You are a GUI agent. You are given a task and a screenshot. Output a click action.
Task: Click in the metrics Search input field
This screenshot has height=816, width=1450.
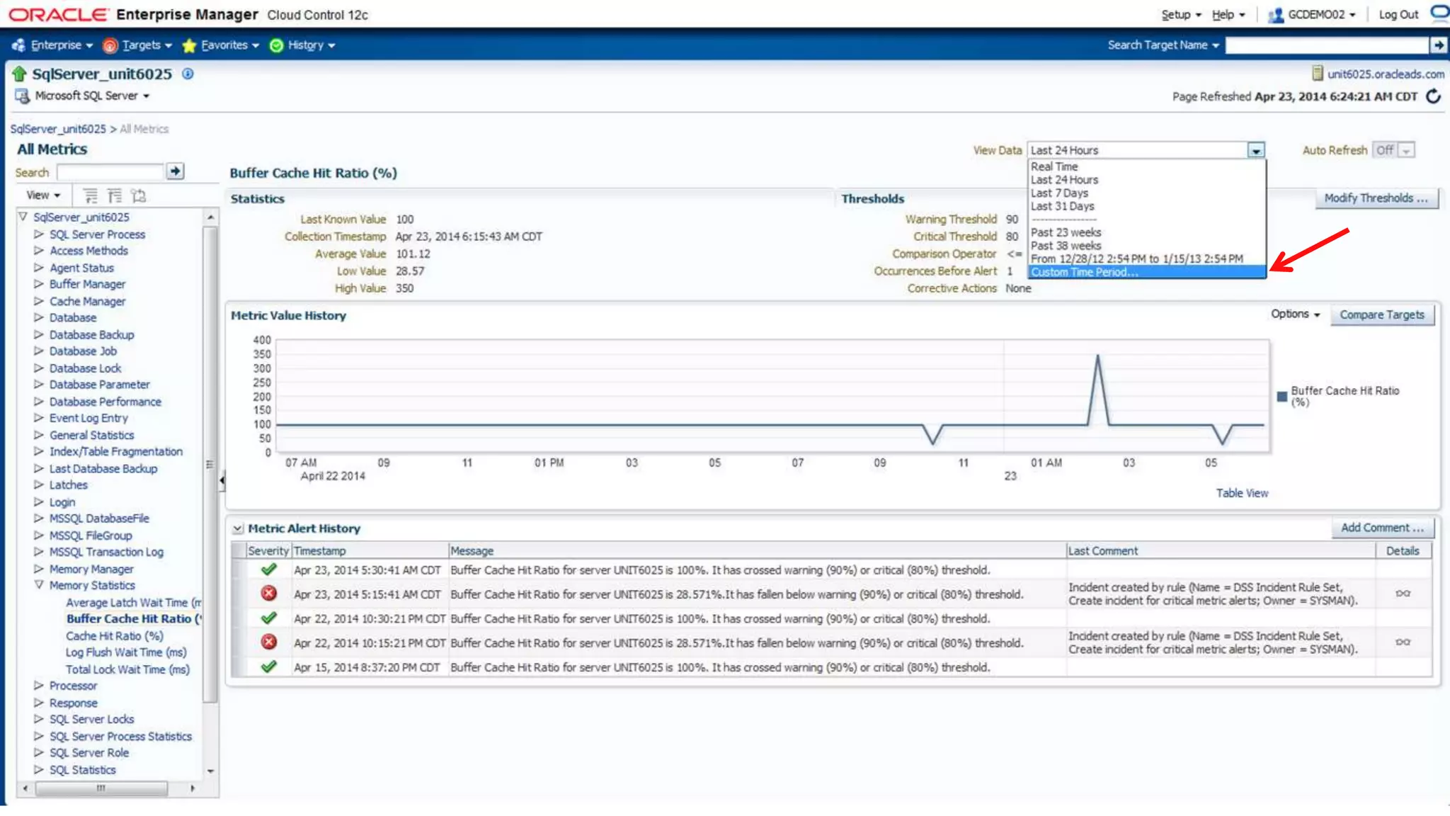tap(110, 172)
